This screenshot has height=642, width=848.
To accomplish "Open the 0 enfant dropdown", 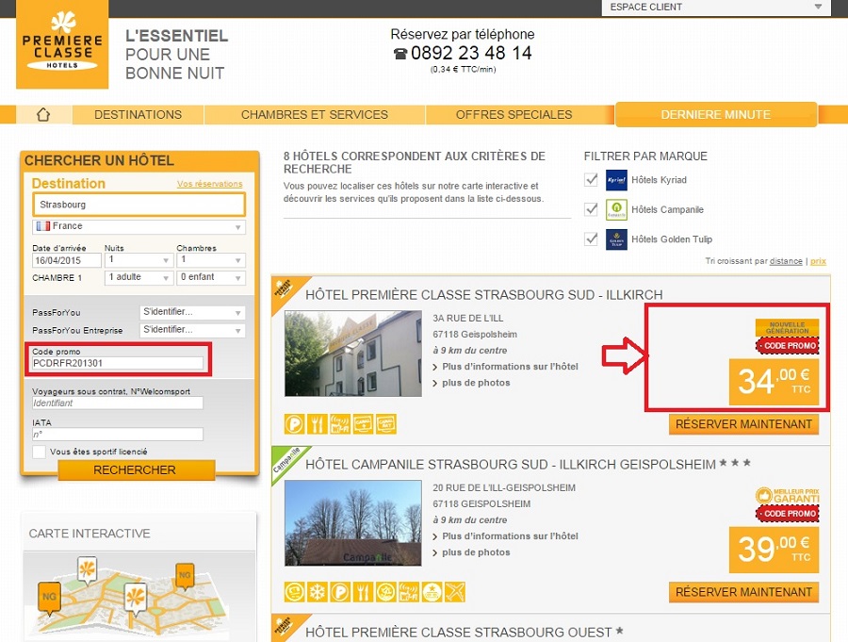I will pos(211,278).
